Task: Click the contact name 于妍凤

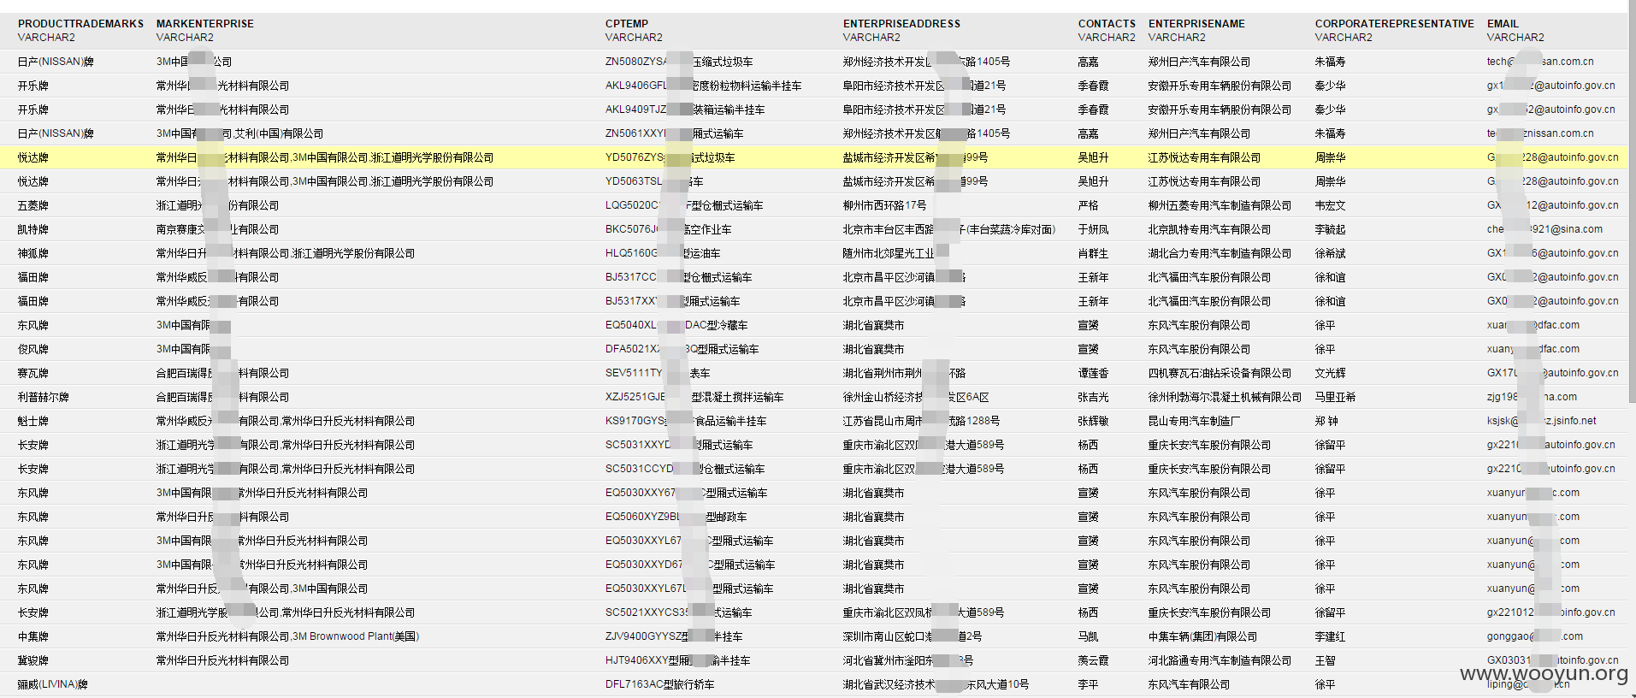Action: click(x=1093, y=229)
